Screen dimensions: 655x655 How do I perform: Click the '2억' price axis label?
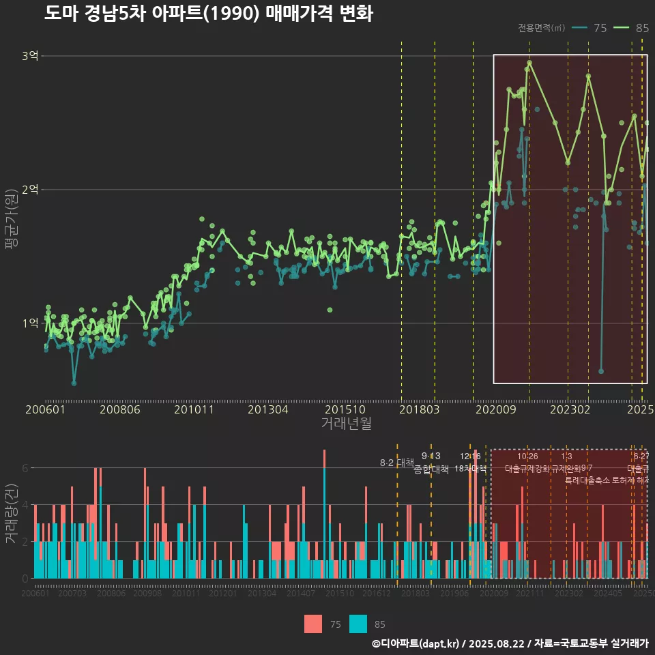pyautogui.click(x=30, y=189)
